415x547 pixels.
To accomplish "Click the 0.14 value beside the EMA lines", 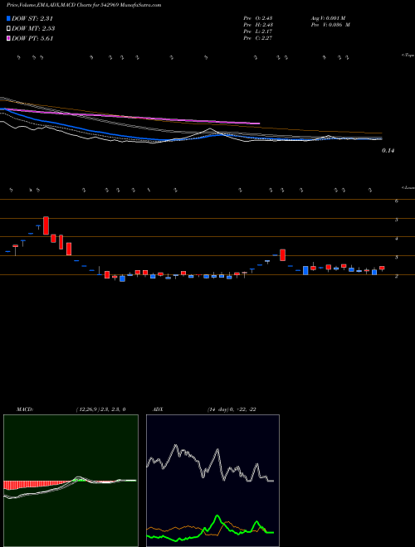I will (388, 151).
